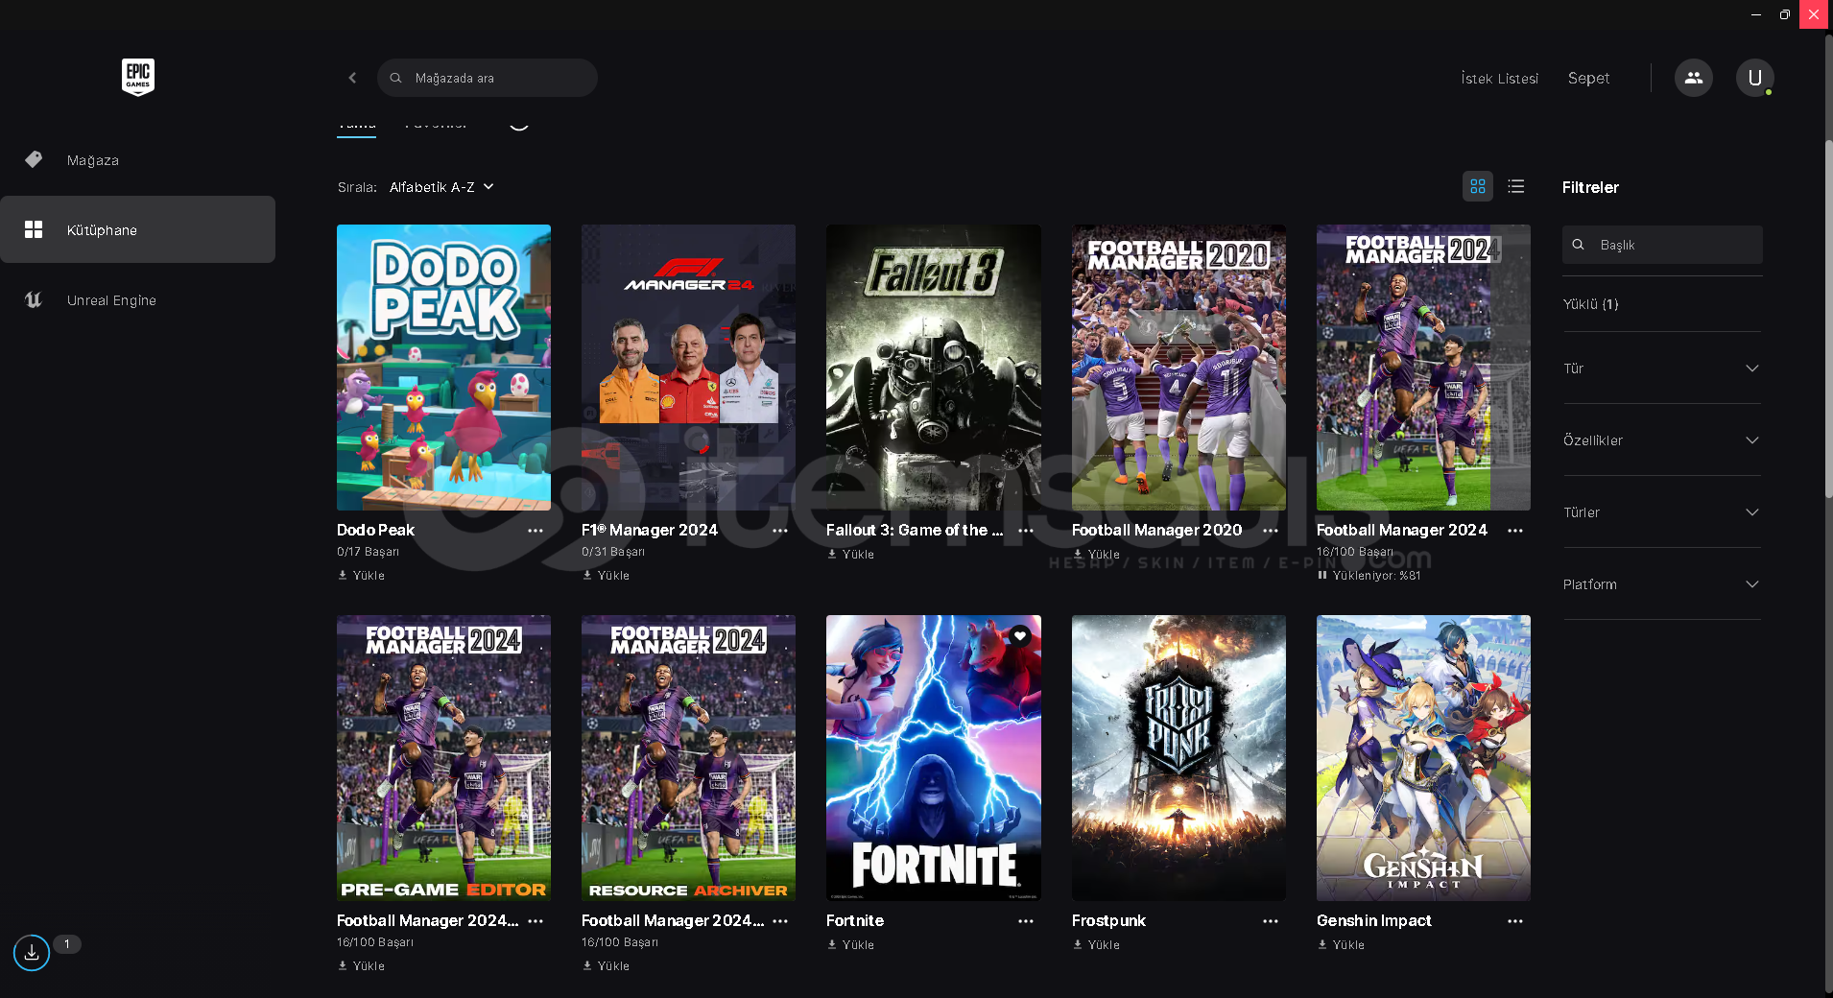Install Football Manager 2020 via Yükle
Image resolution: width=1833 pixels, height=998 pixels.
tap(1096, 555)
